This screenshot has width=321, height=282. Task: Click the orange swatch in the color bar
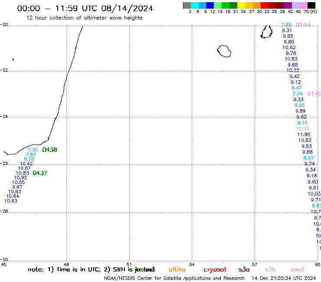coord(257,5)
